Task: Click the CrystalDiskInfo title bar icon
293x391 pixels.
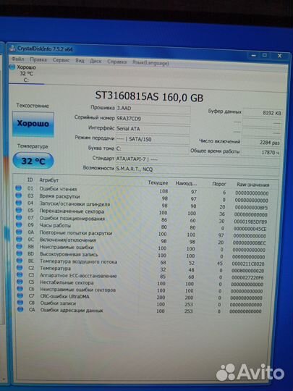Action: pyautogui.click(x=12, y=48)
